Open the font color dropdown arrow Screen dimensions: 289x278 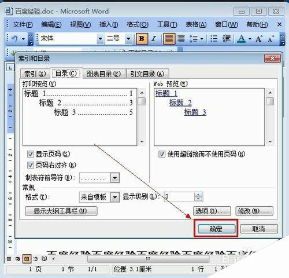[x=250, y=39]
